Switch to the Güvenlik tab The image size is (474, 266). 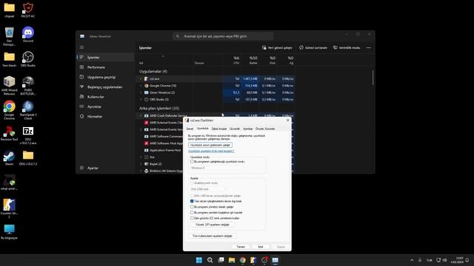(235, 129)
